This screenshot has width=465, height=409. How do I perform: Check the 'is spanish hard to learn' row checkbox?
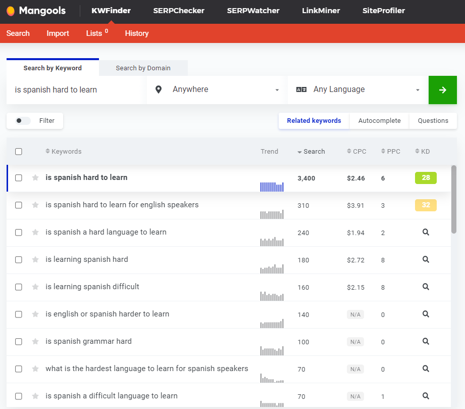tap(18, 177)
